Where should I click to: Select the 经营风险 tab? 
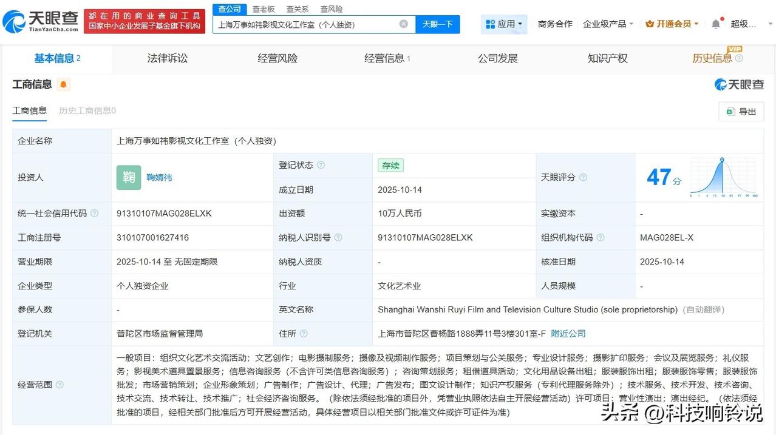click(277, 58)
